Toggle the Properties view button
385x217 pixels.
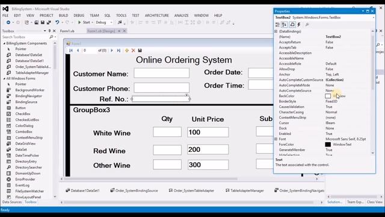(292, 25)
